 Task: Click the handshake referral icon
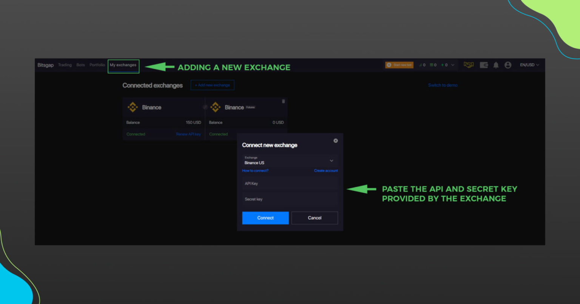pos(469,65)
